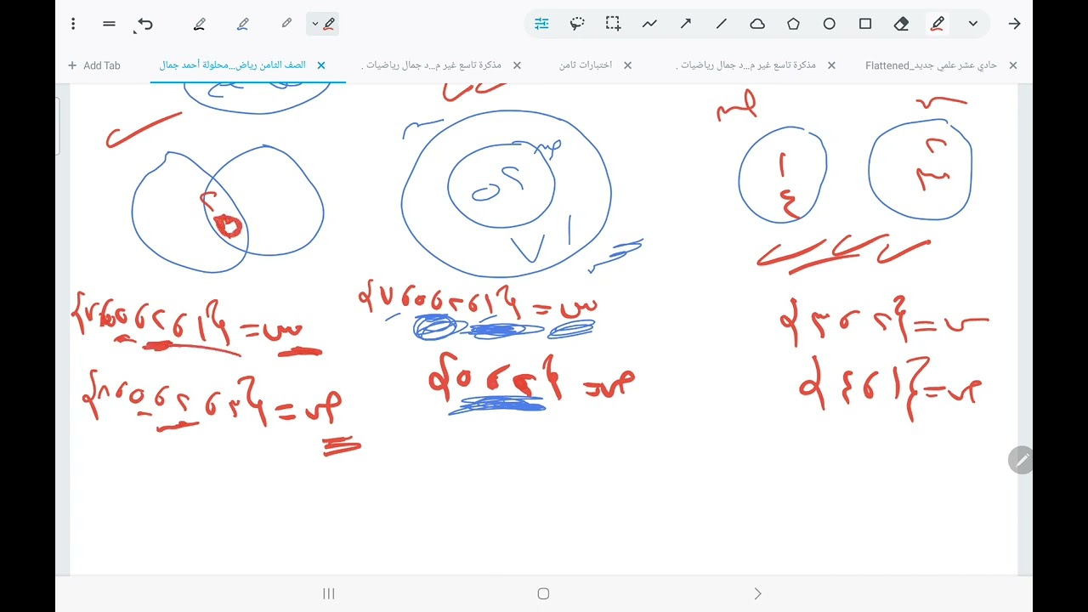
Task: Select the lasso selection tool
Action: click(x=578, y=24)
